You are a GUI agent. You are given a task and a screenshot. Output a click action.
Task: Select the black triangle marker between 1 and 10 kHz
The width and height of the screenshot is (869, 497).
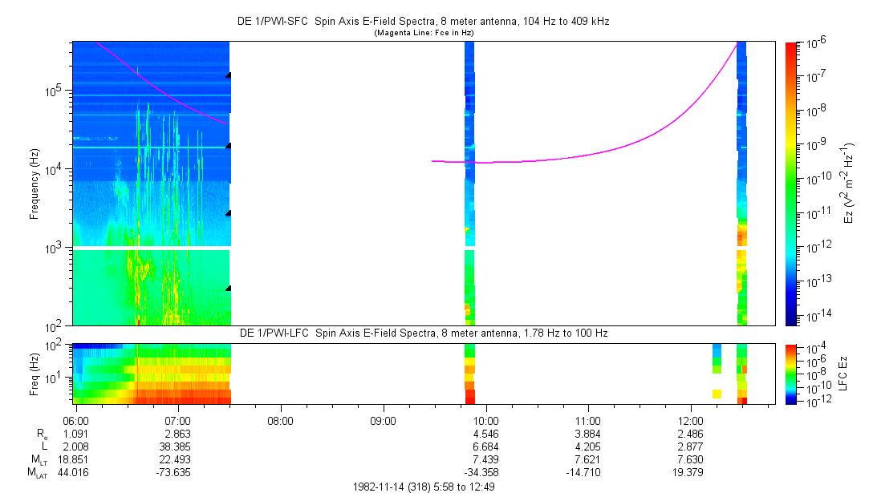click(x=228, y=213)
